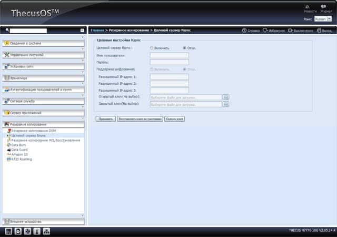
Task: Click the Закрытый ключ file path field
Action: pyautogui.click(x=186, y=104)
